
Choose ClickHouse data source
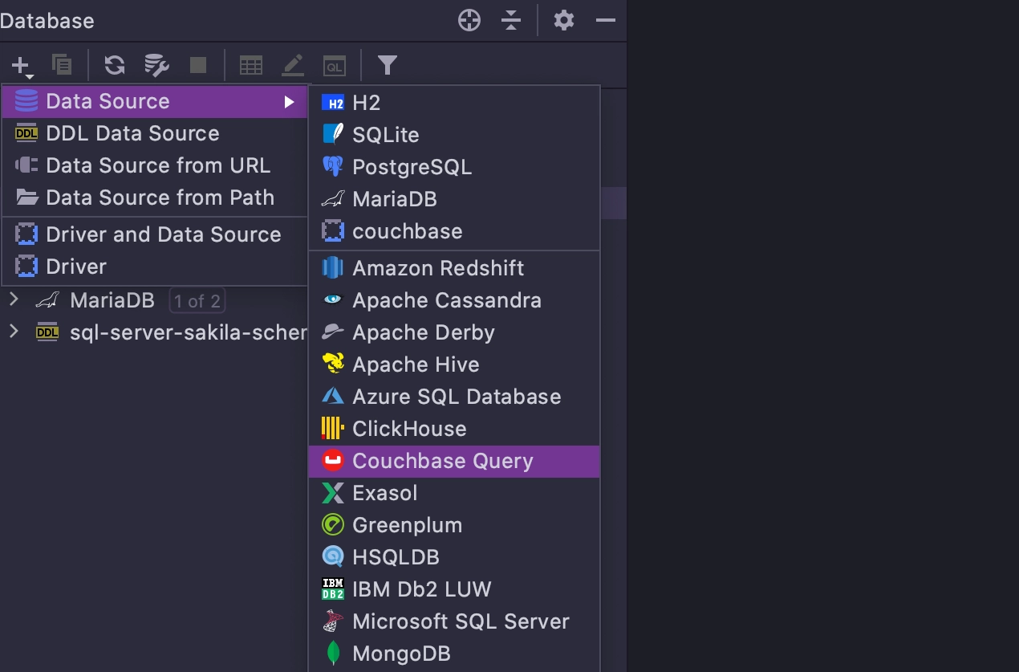[454, 429]
